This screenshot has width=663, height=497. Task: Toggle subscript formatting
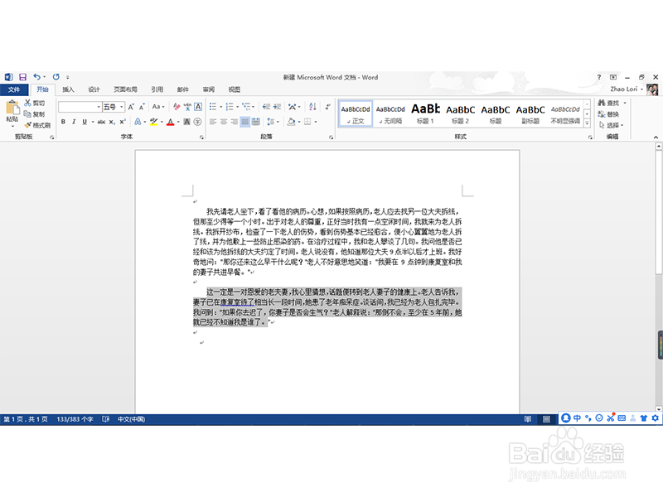pyautogui.click(x=111, y=122)
